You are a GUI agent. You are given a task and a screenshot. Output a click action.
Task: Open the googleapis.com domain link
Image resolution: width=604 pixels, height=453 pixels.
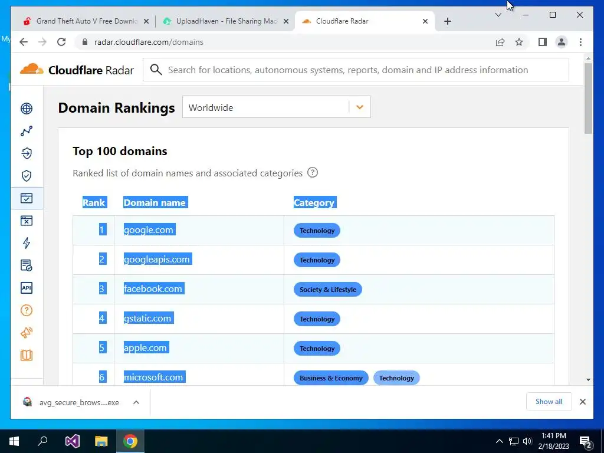(157, 260)
